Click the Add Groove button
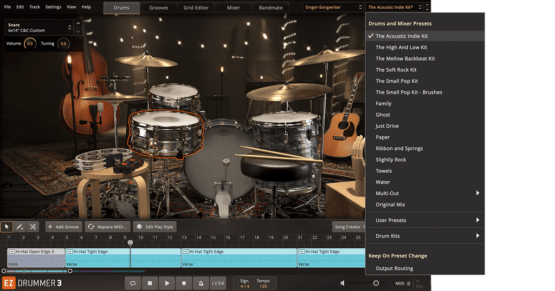Image resolution: width=555 pixels, height=291 pixels. coord(64,227)
